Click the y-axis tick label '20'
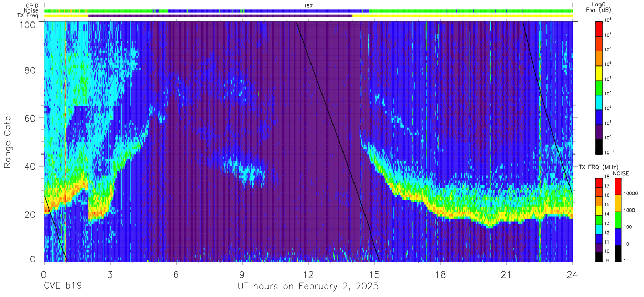 coord(30,214)
